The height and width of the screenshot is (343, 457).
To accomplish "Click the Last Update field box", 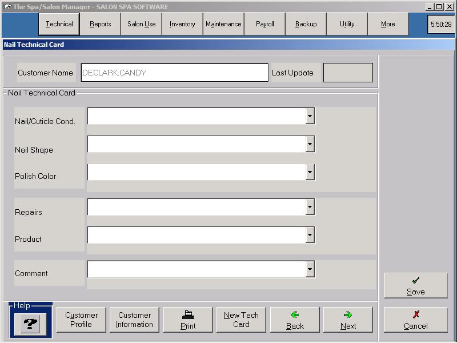I will [x=348, y=73].
